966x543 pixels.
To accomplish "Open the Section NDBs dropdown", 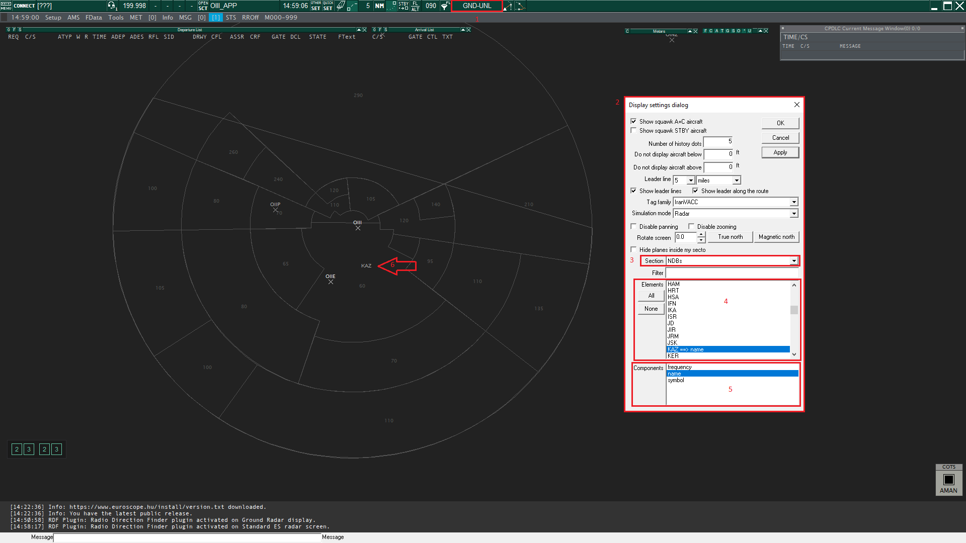I will point(794,261).
